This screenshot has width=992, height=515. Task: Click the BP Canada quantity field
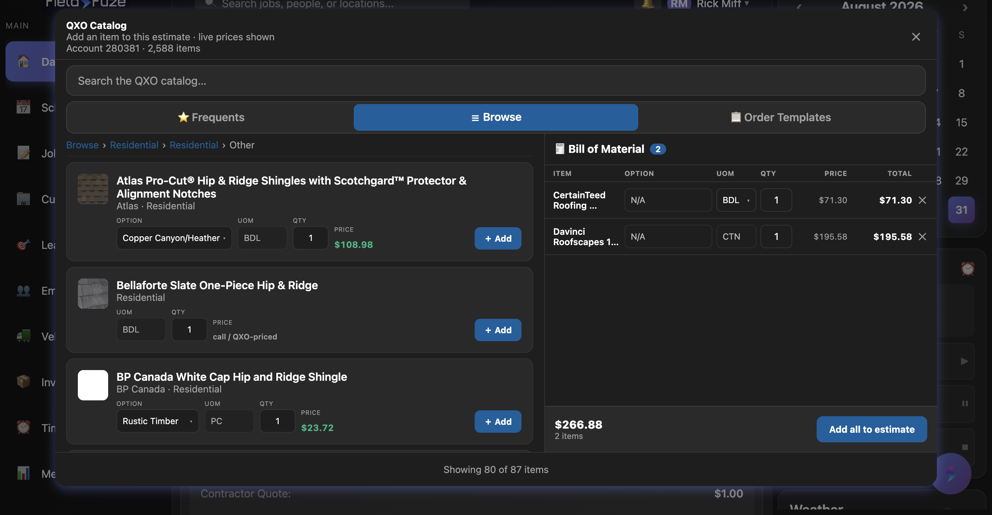(277, 421)
